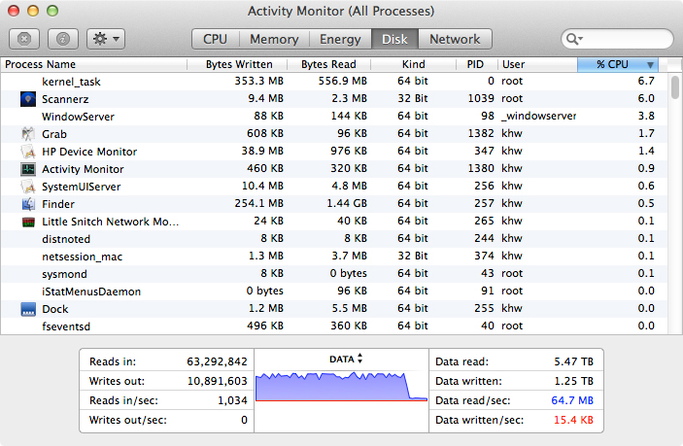The height and width of the screenshot is (446, 683).
Task: Open the gear action menu
Action: [106, 39]
